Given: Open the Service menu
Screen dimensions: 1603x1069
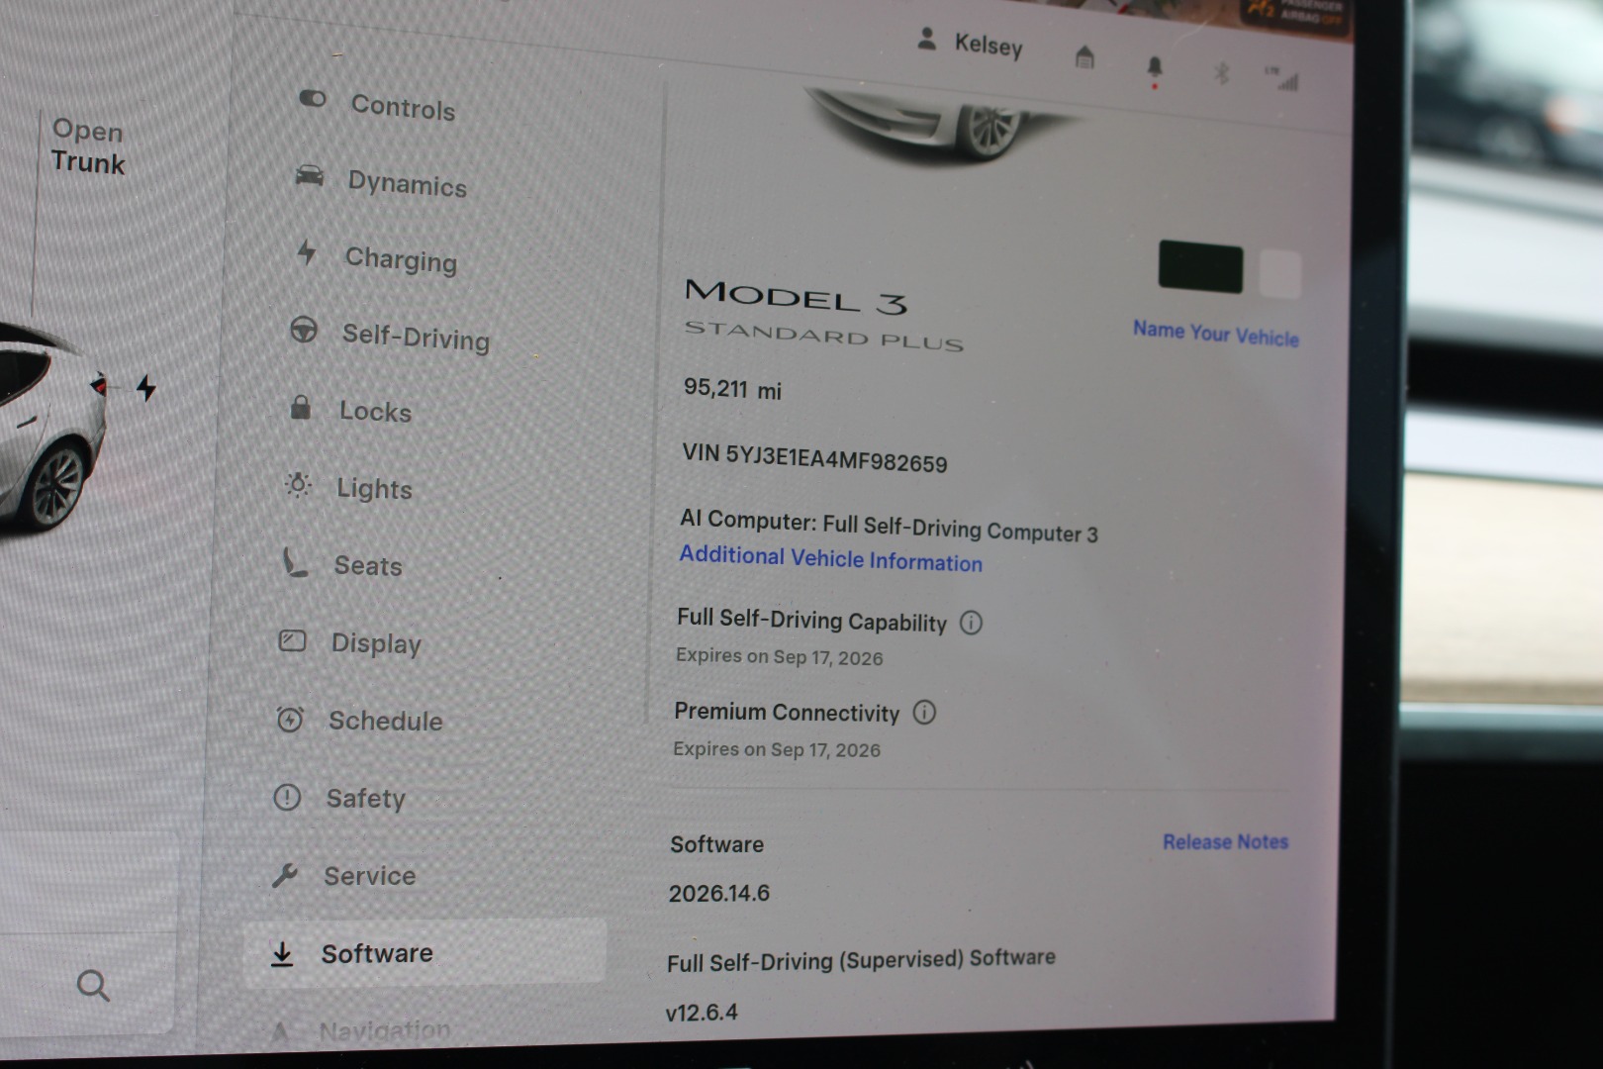Looking at the screenshot, I should click(x=370, y=876).
